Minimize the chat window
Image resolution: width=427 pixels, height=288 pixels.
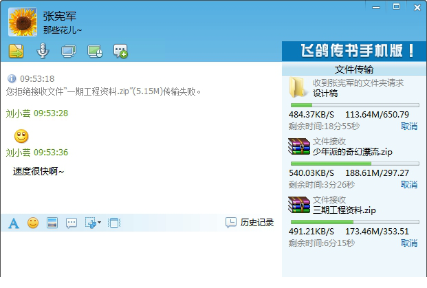(x=376, y=8)
